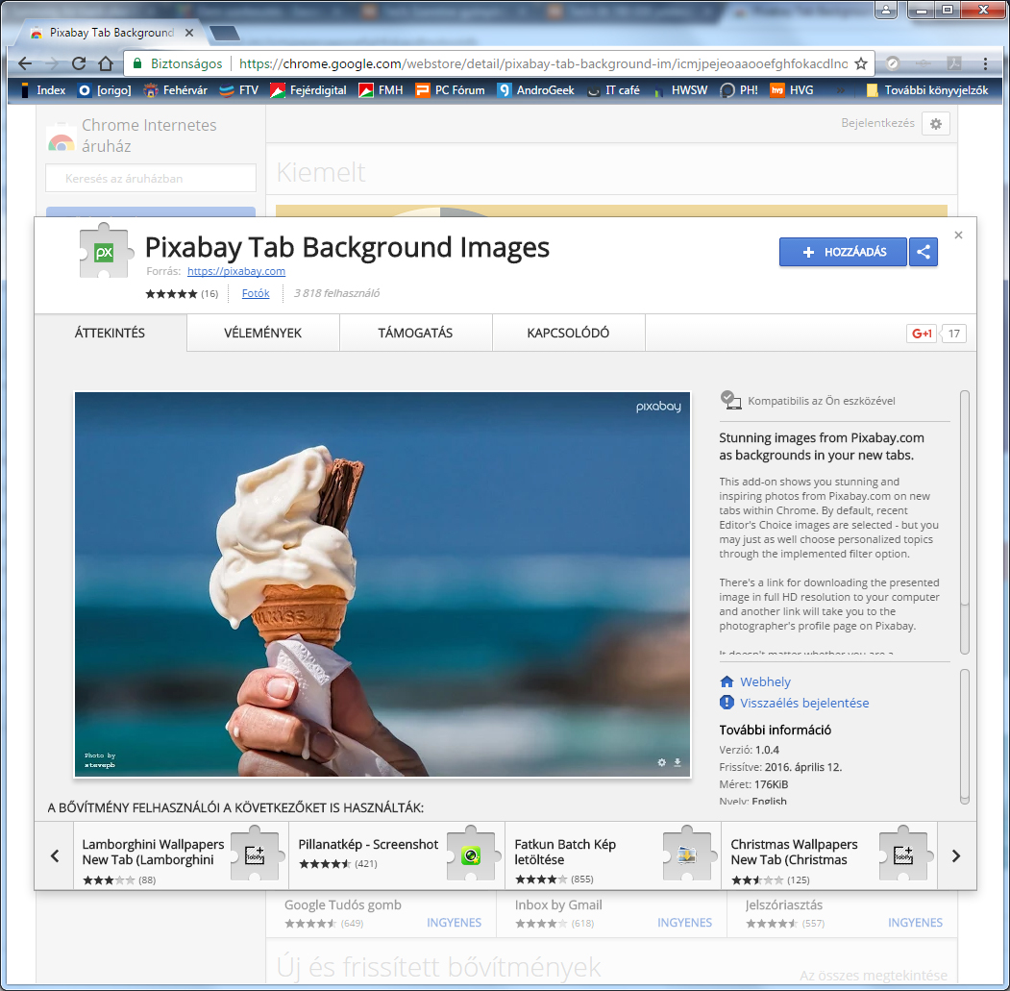Reload the page with refresh icon
The image size is (1010, 991).
coord(79,63)
